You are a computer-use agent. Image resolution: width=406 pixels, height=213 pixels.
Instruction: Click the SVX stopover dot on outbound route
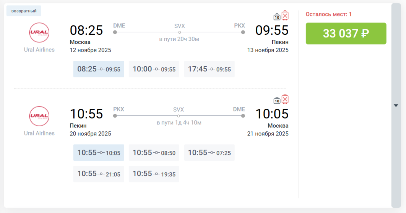point(179,32)
